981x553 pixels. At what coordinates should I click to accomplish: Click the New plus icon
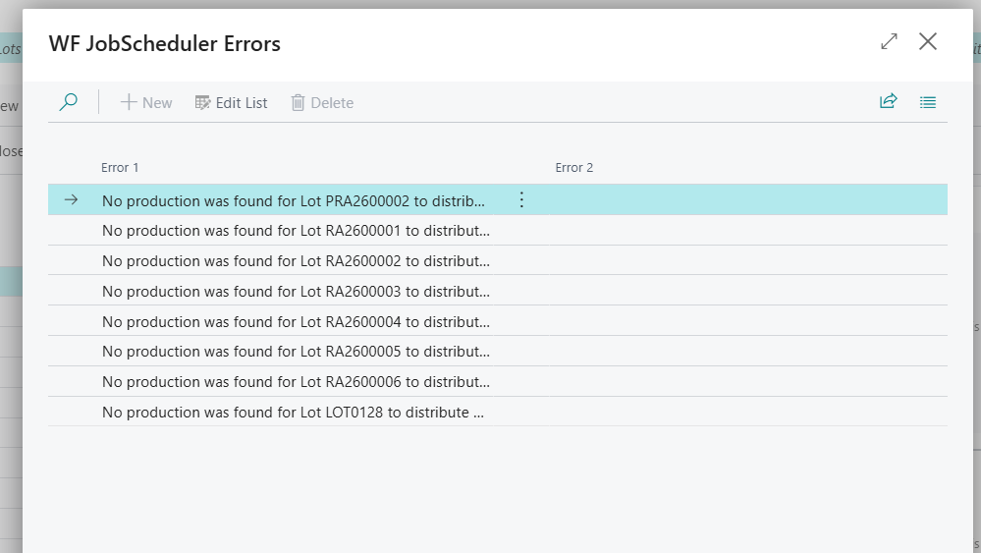point(128,102)
